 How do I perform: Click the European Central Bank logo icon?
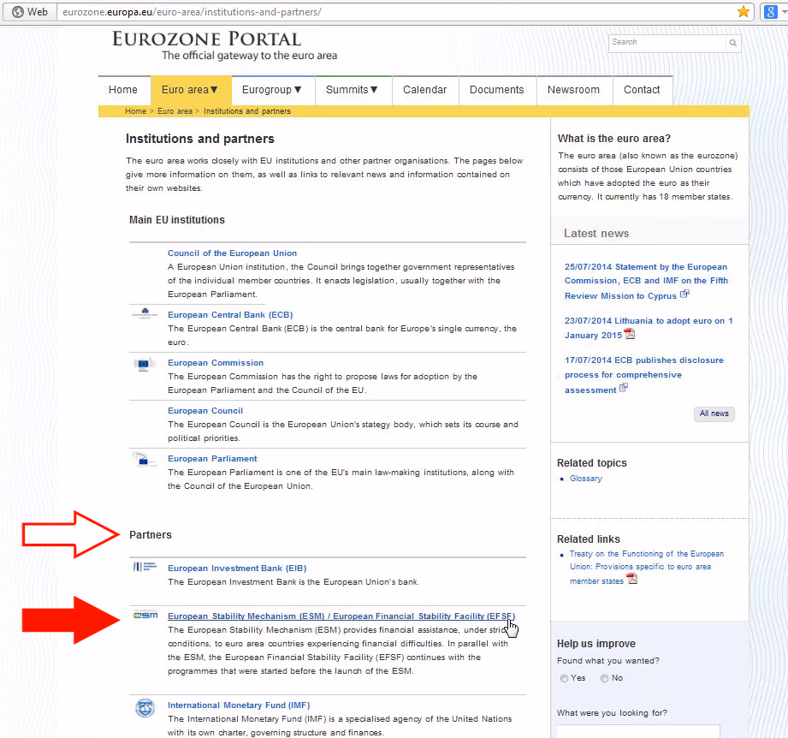tap(145, 313)
